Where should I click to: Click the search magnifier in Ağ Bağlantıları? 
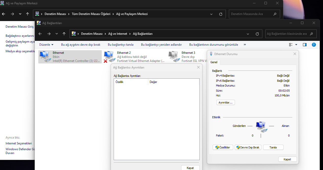click(312, 34)
